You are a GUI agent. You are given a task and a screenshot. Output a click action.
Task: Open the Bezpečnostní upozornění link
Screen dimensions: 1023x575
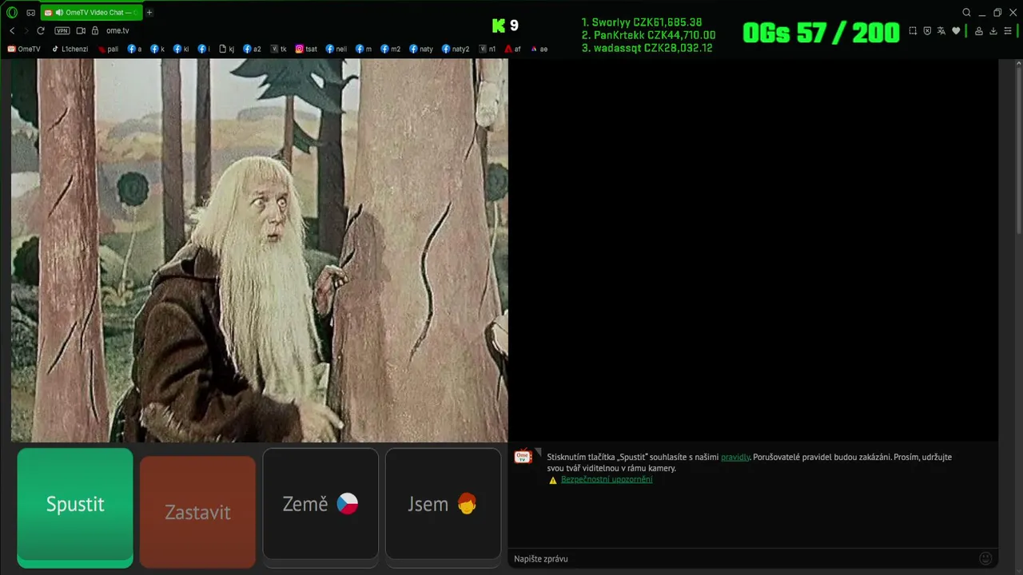tap(607, 480)
